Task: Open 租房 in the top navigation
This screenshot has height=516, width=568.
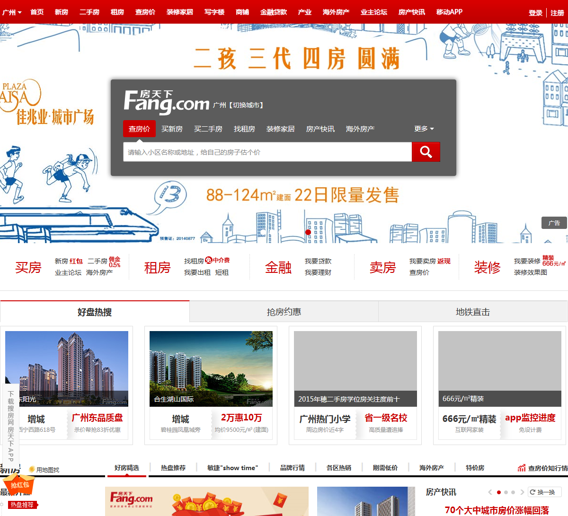Action: (x=117, y=12)
